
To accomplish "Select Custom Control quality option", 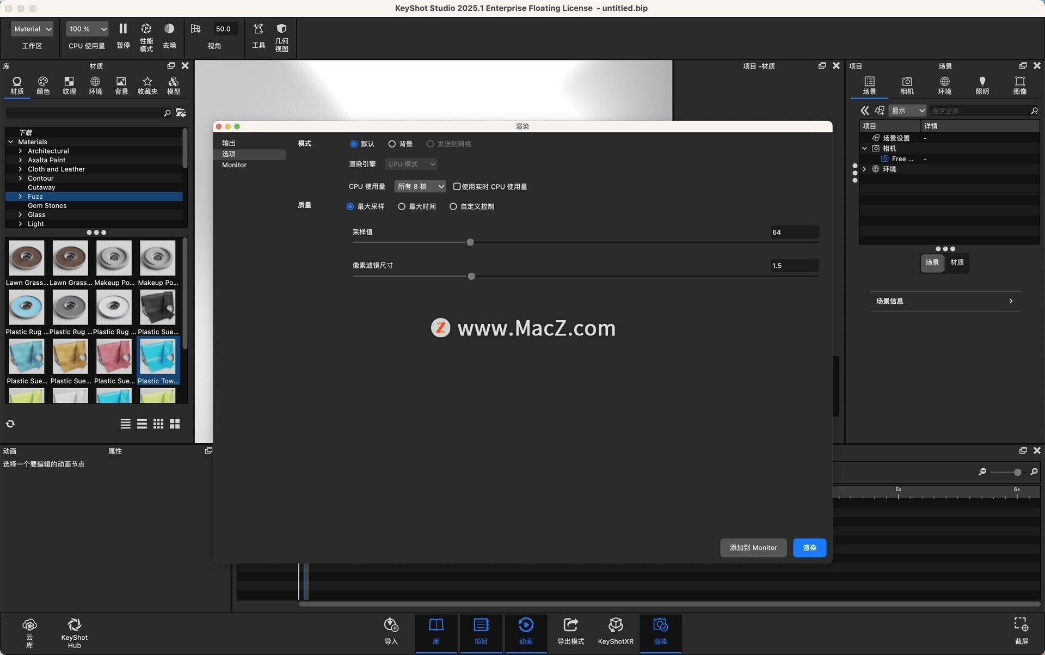I will [453, 206].
